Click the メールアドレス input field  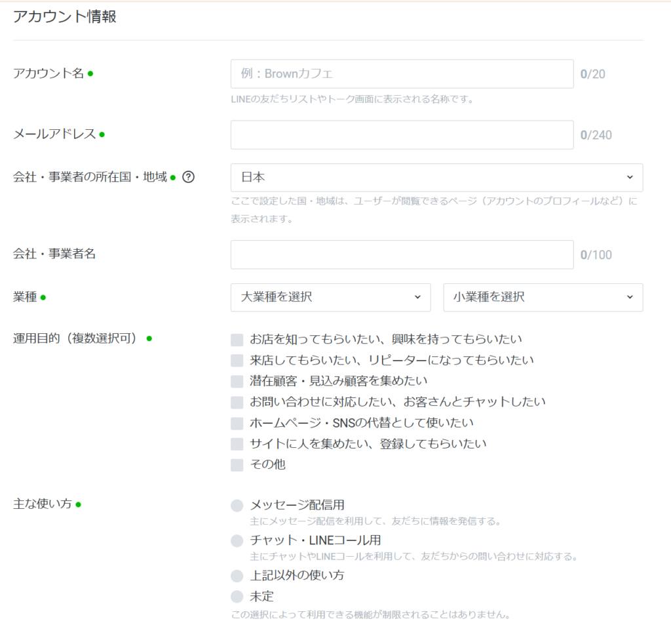click(x=402, y=135)
